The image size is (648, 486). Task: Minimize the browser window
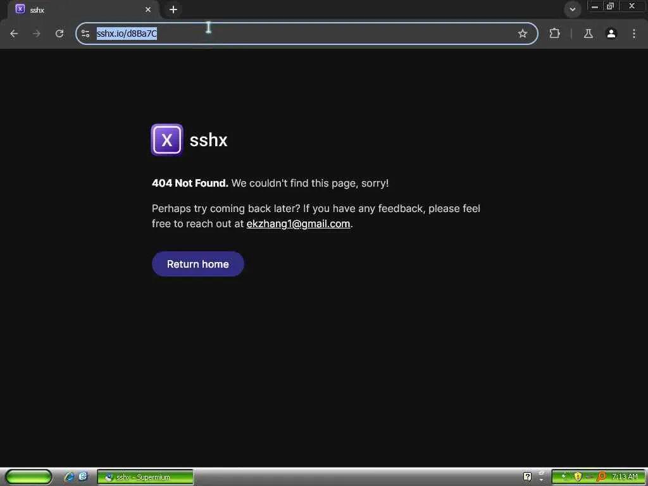click(595, 6)
